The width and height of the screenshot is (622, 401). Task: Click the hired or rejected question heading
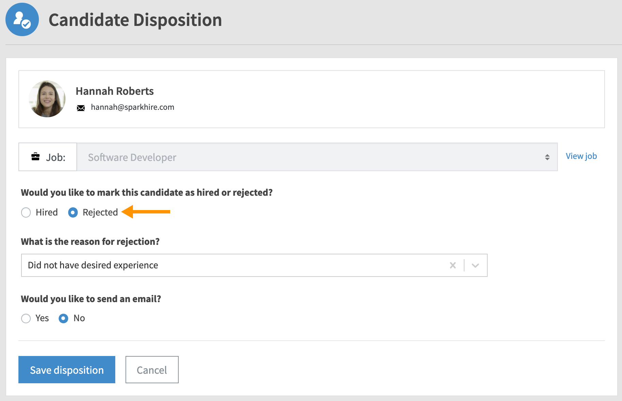pos(147,192)
